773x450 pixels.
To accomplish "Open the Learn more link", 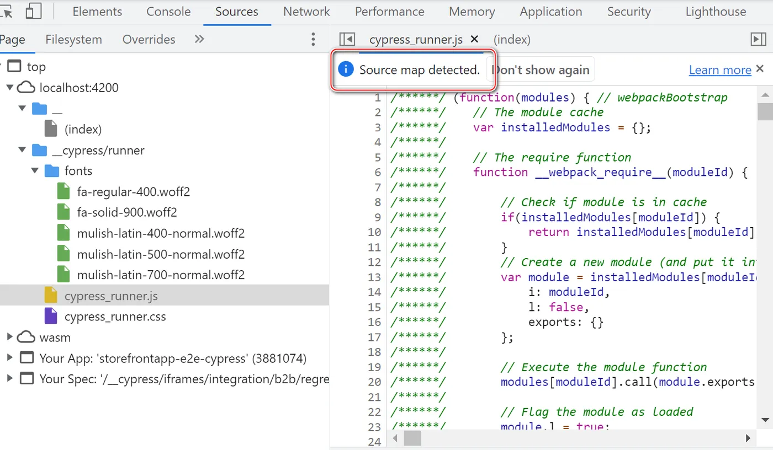I will tap(720, 70).
